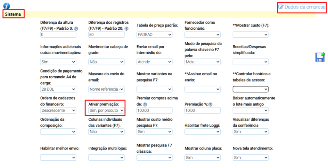Click the label 'Mostrar coluna placa:'
Image resolution: width=328 pixels, height=168 pixels.
pos(203,149)
